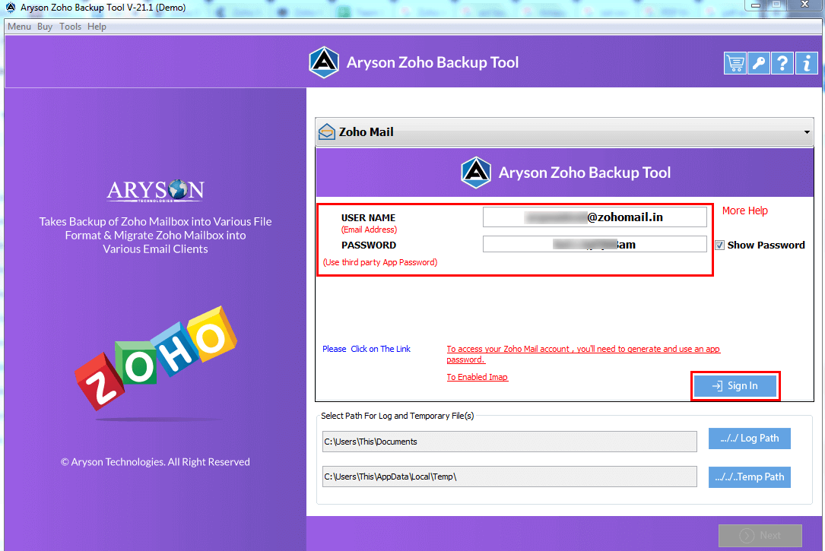Open the shopping cart buy icon
This screenshot has height=551, width=825.
735,64
